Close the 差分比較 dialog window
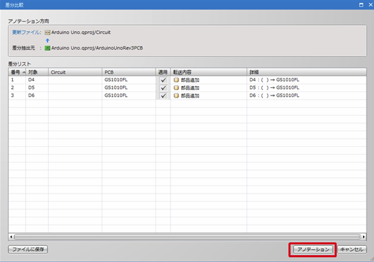 pos(371,5)
